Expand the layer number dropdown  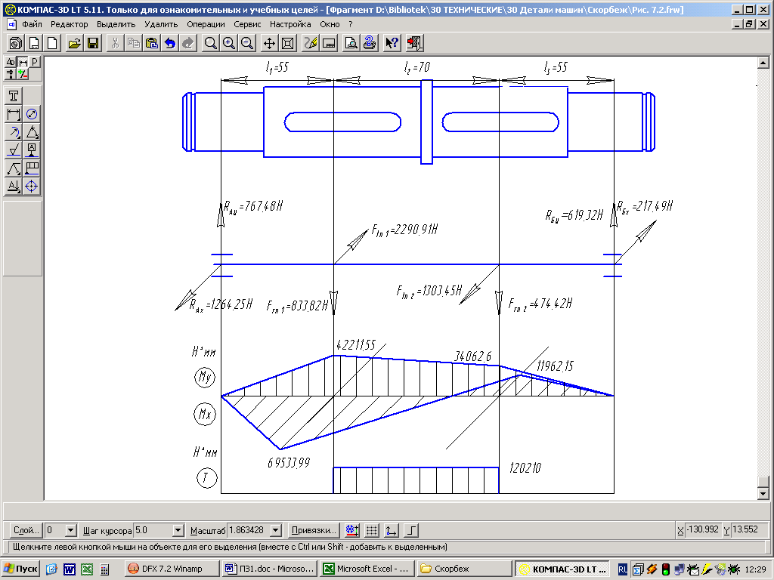coord(70,530)
